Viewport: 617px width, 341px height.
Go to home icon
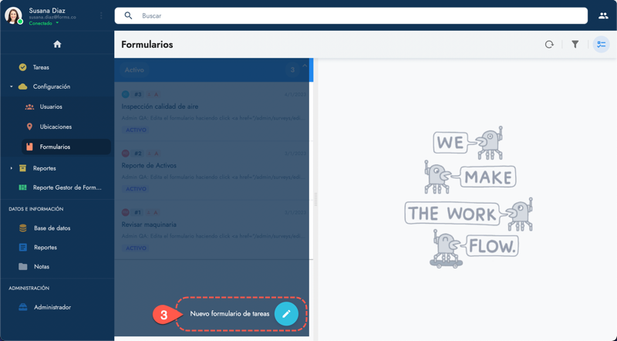coord(57,44)
